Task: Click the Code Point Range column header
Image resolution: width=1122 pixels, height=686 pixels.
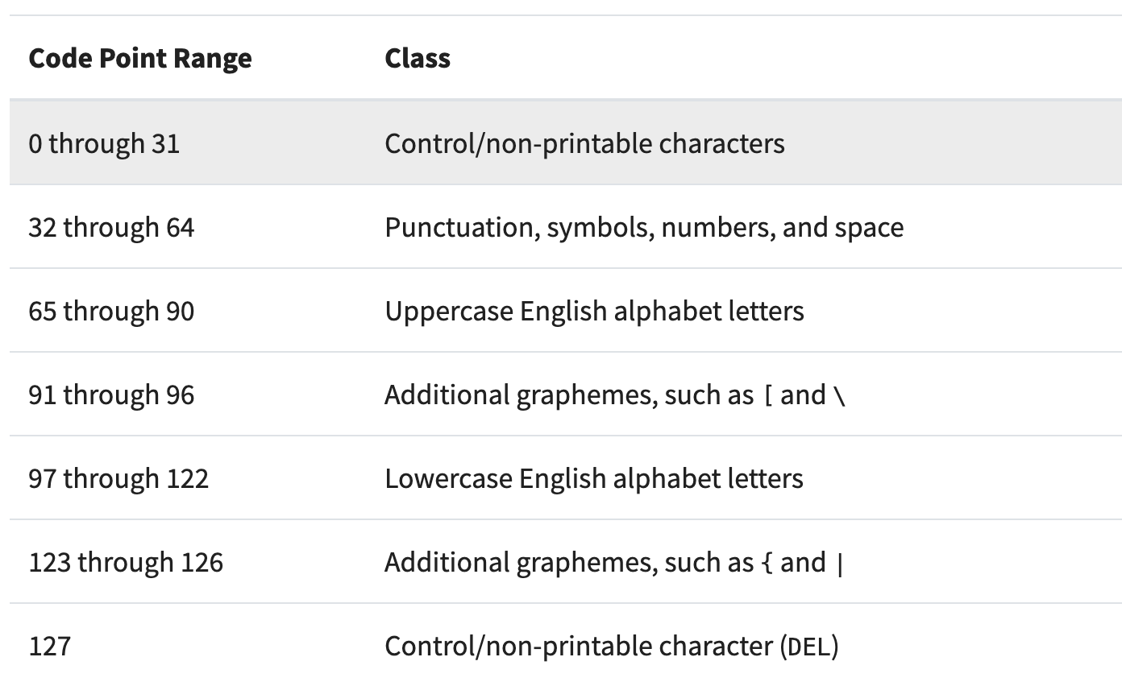Action: click(x=140, y=58)
